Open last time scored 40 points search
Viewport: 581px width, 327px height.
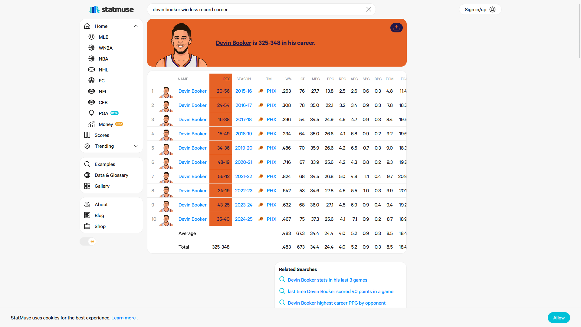point(340,291)
